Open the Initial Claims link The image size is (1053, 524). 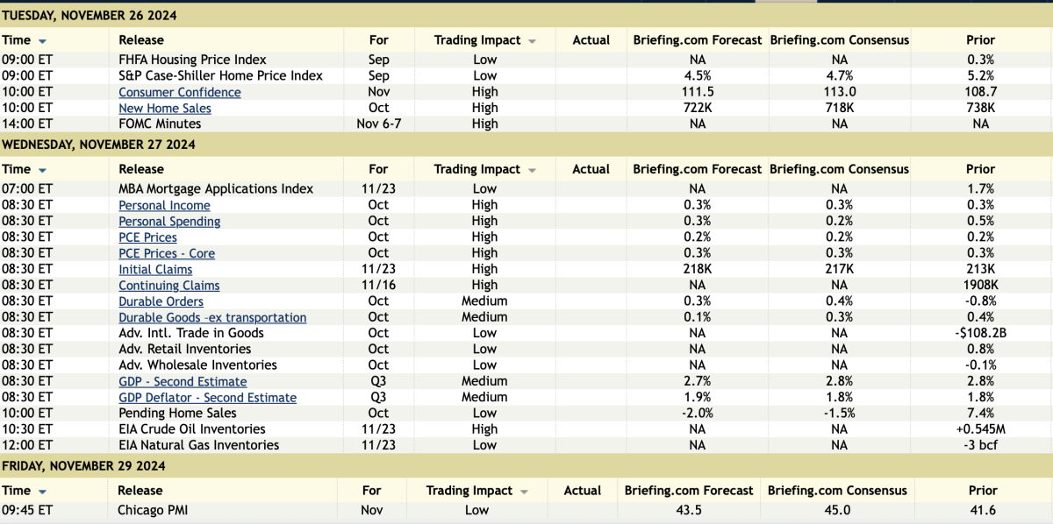pos(155,270)
